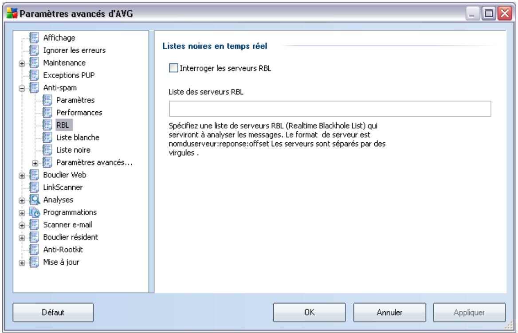Expand the Scanner e-mail node
The image size is (518, 333).
coord(22,226)
